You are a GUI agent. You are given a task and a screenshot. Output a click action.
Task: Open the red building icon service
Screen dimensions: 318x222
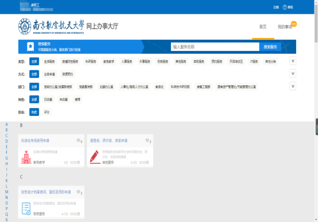pyautogui.click(x=26, y=157)
